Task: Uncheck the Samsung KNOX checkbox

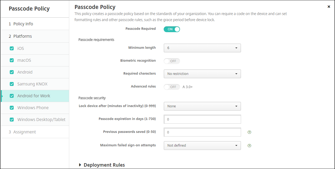Action: (12, 84)
